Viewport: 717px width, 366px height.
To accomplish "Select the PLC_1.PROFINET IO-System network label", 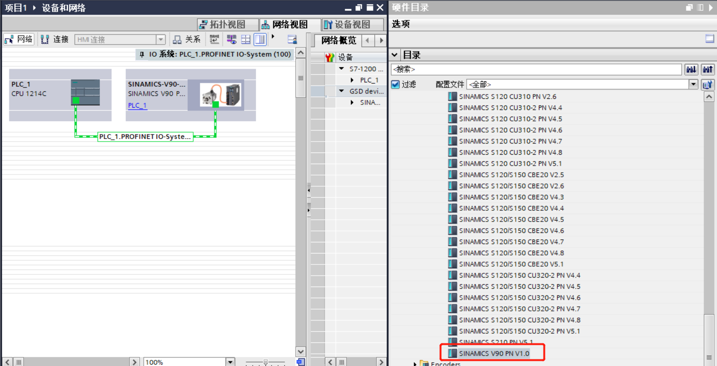I will [145, 137].
